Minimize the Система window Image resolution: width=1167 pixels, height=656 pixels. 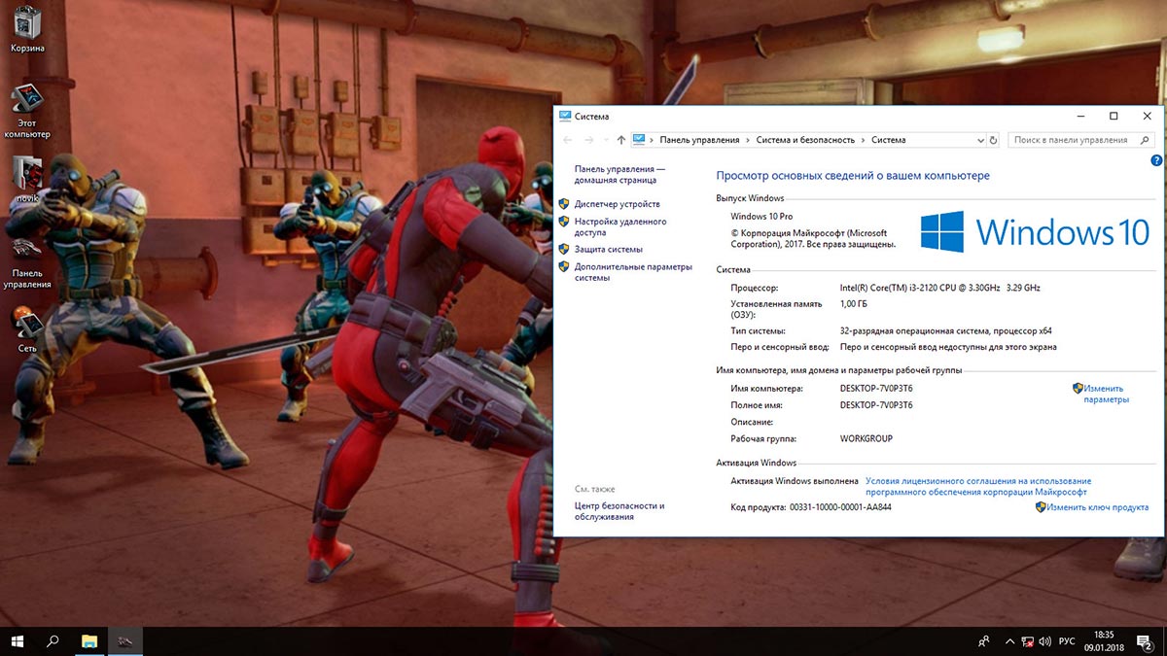[x=1079, y=116]
